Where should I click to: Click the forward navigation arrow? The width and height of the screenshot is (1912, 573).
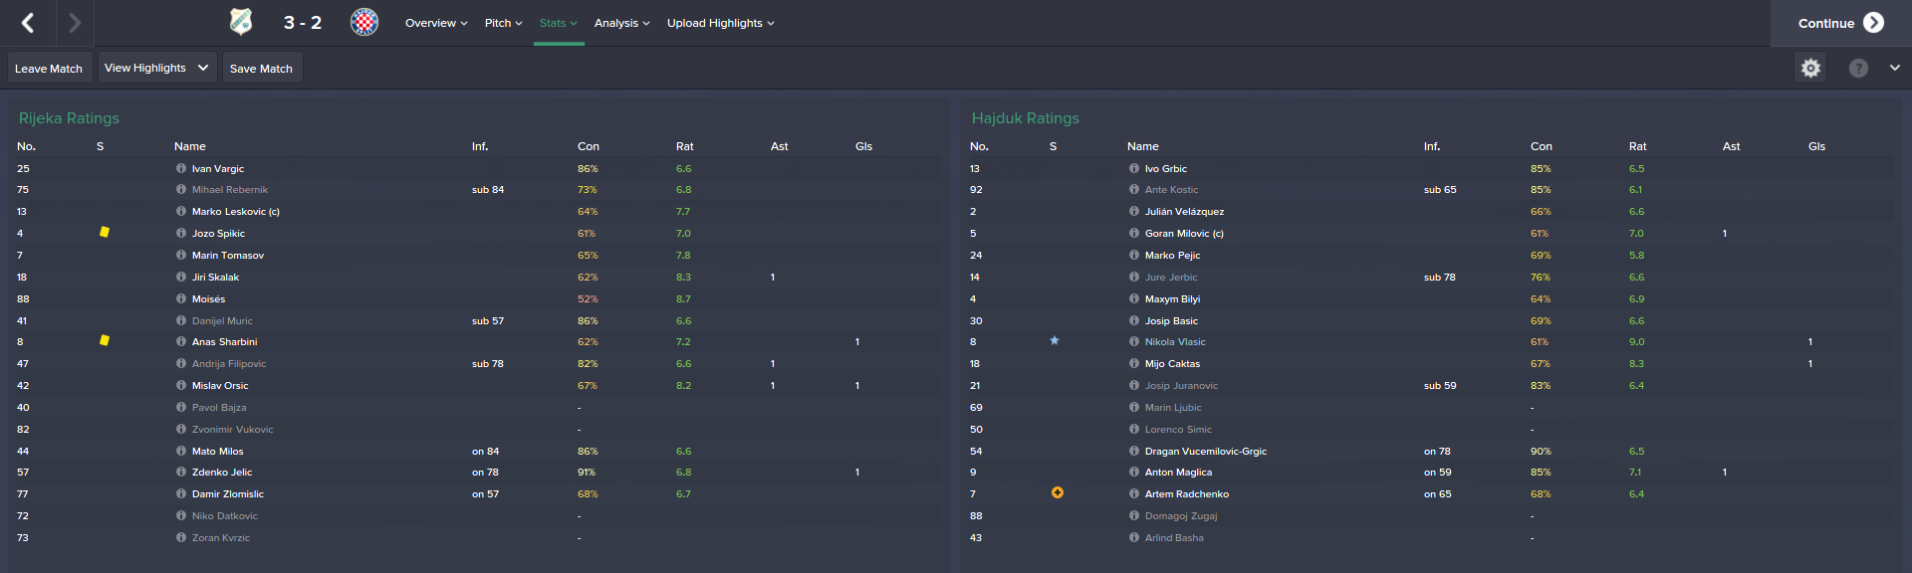75,23
